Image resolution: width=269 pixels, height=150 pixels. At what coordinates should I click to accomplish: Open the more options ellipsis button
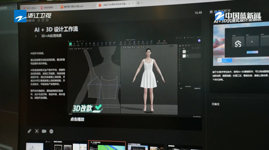coord(51,131)
